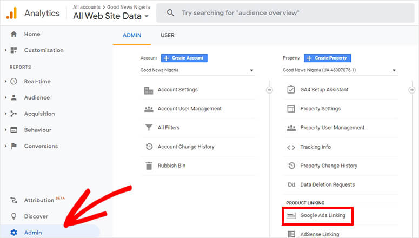
Task: Click the Discover lightbulb icon
Action: click(14, 216)
